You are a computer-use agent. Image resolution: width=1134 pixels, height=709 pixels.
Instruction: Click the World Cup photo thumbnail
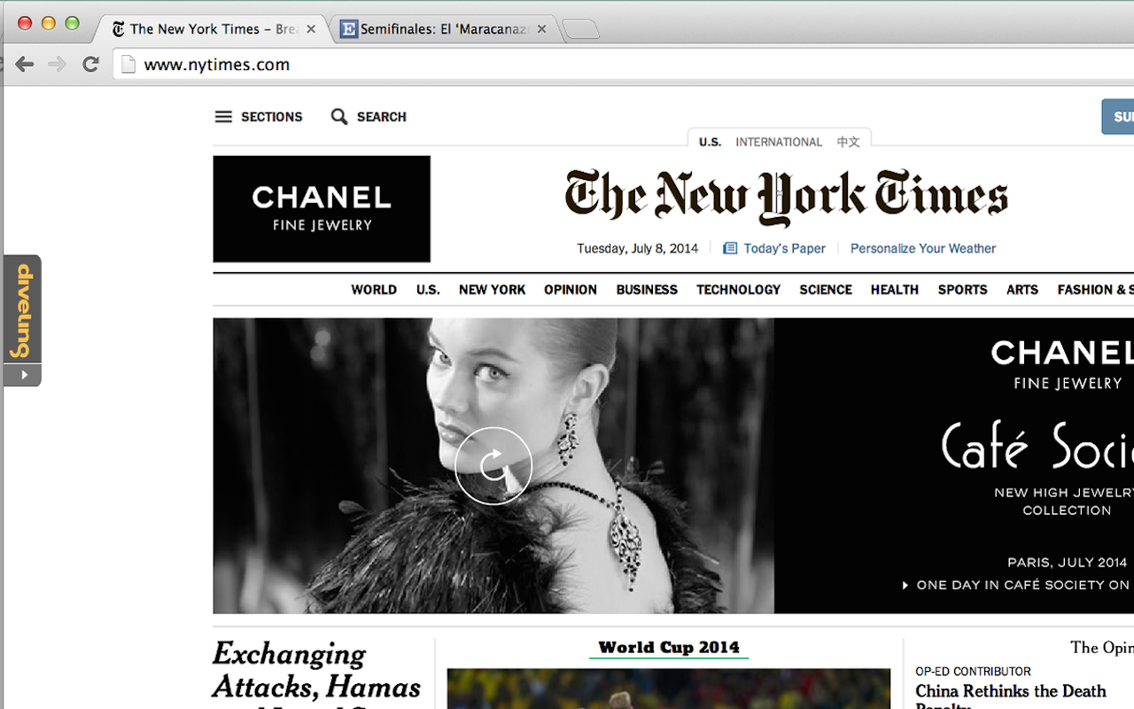point(669,689)
